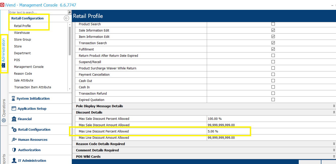Open the System Initialization menu group
The width and height of the screenshot is (336, 164).
[x=40, y=99]
